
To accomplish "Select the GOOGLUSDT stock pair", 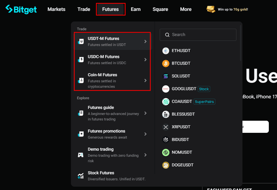I will [x=184, y=89].
